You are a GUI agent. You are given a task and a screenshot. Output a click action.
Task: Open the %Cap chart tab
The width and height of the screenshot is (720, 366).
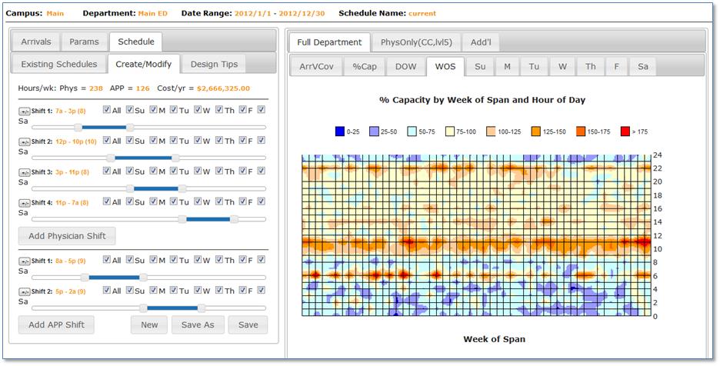(365, 67)
